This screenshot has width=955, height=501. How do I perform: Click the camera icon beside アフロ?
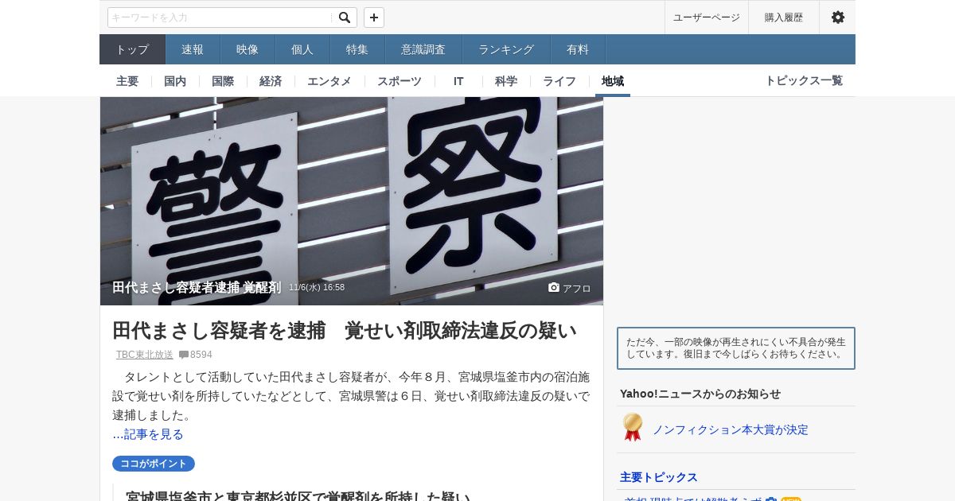tap(554, 287)
